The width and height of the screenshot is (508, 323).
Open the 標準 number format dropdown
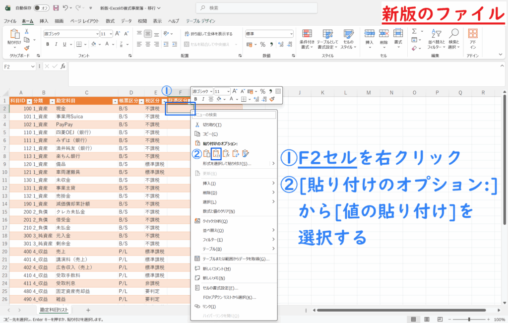coord(290,34)
